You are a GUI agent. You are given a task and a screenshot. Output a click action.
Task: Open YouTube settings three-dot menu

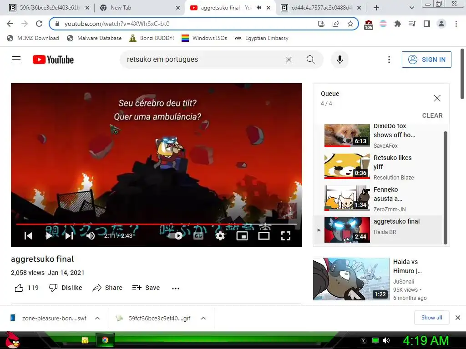tap(389, 60)
